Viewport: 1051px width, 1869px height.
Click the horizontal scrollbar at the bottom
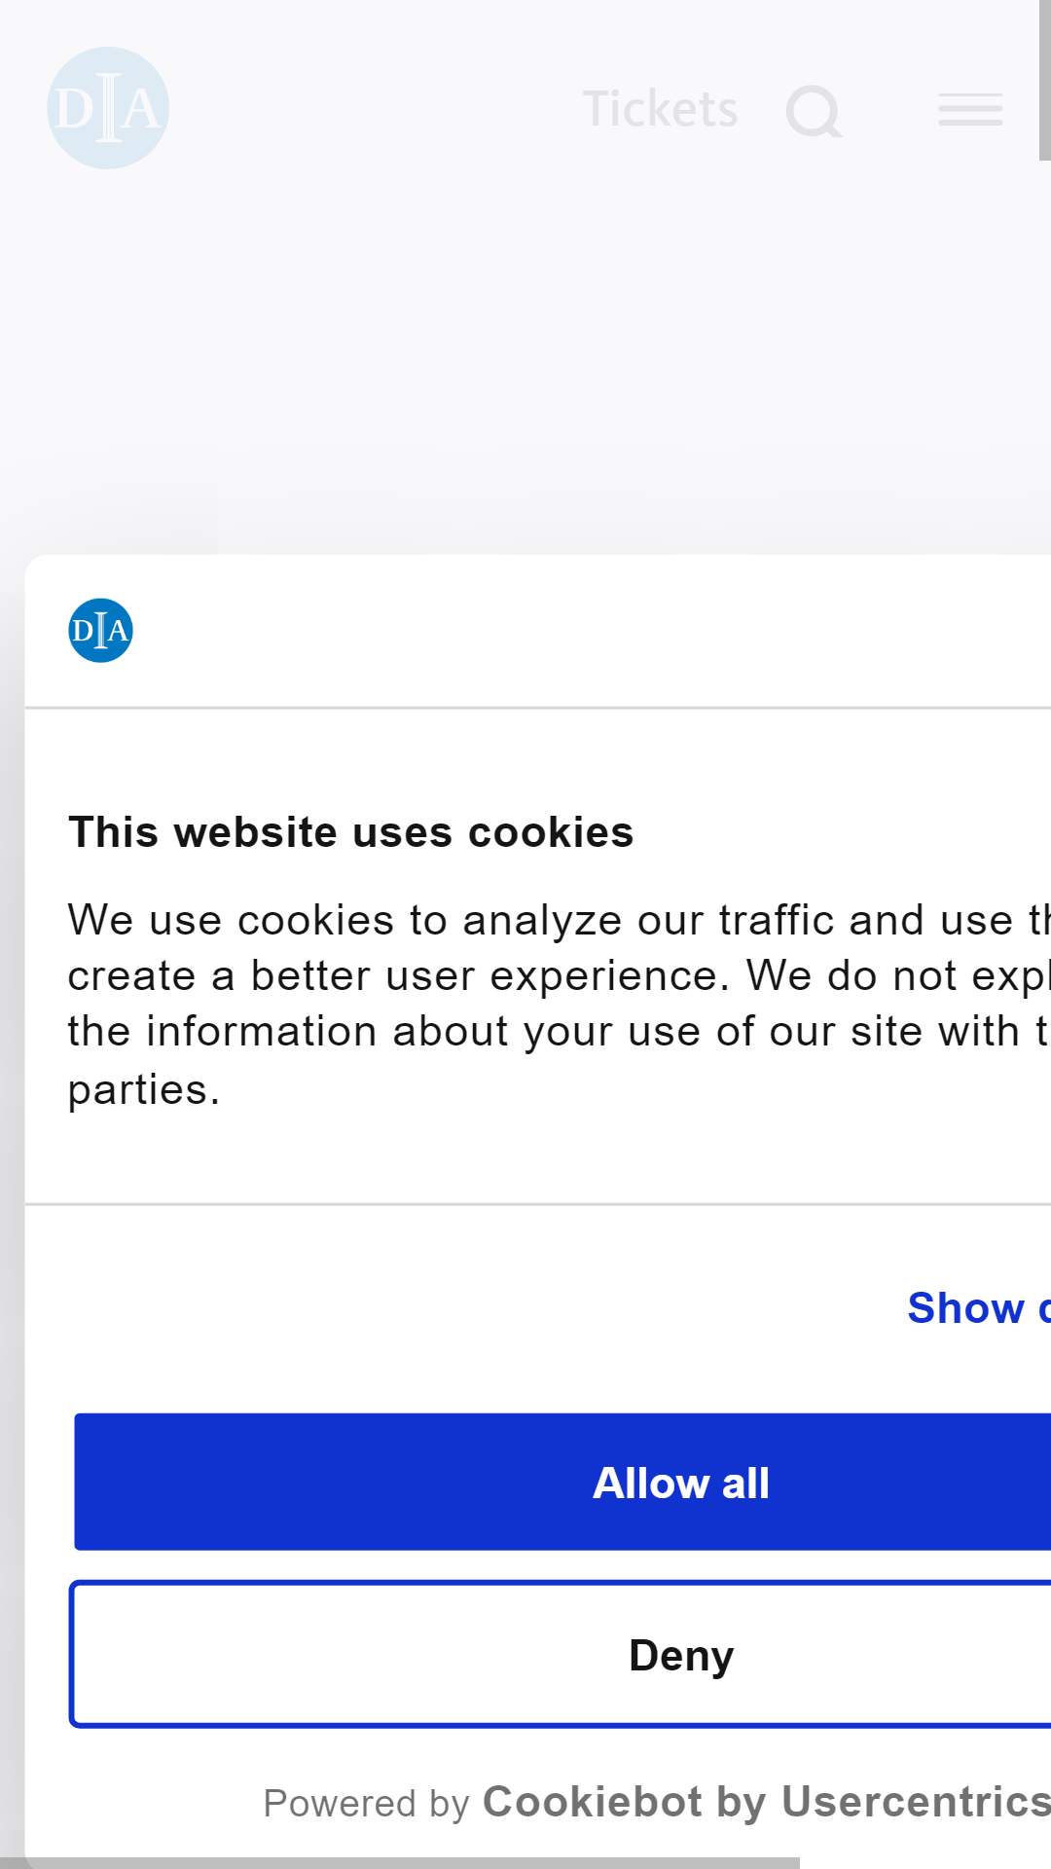[x=400, y=1862]
